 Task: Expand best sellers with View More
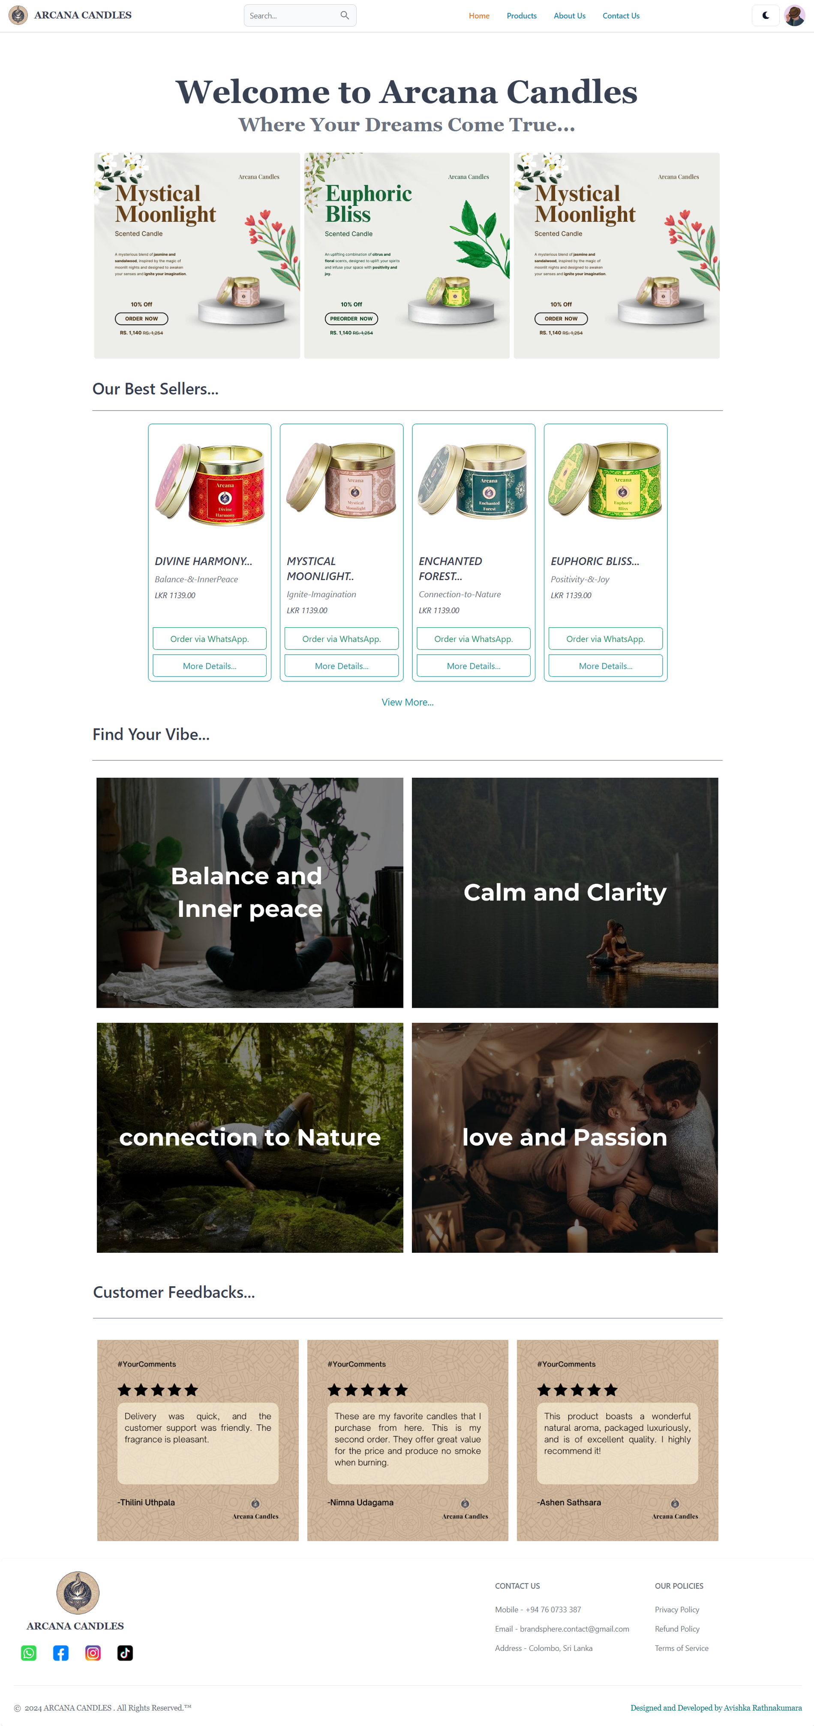tap(407, 702)
